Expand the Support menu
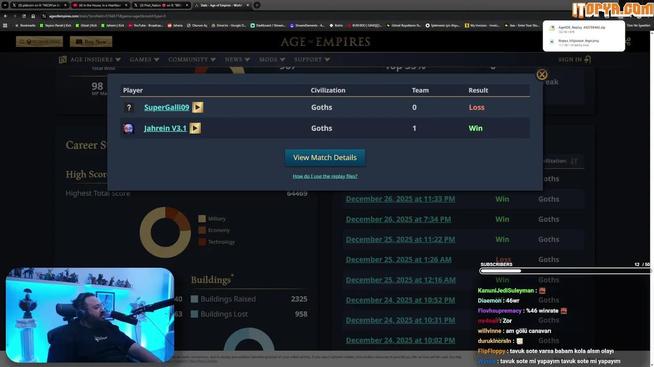The image size is (654, 367). click(x=312, y=60)
